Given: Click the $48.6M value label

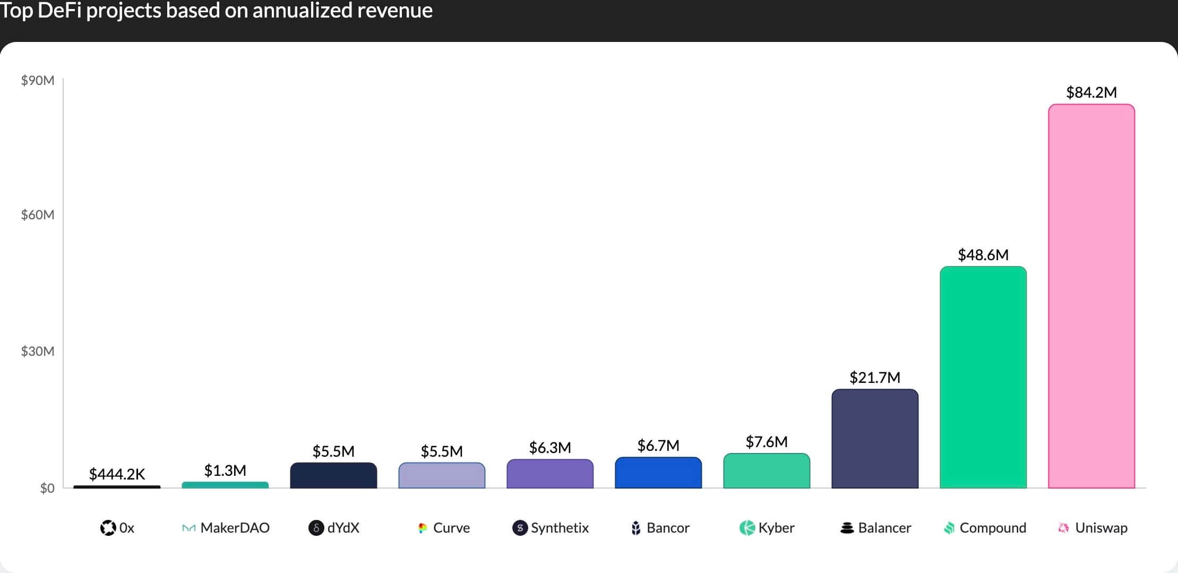Looking at the screenshot, I should pos(983,255).
